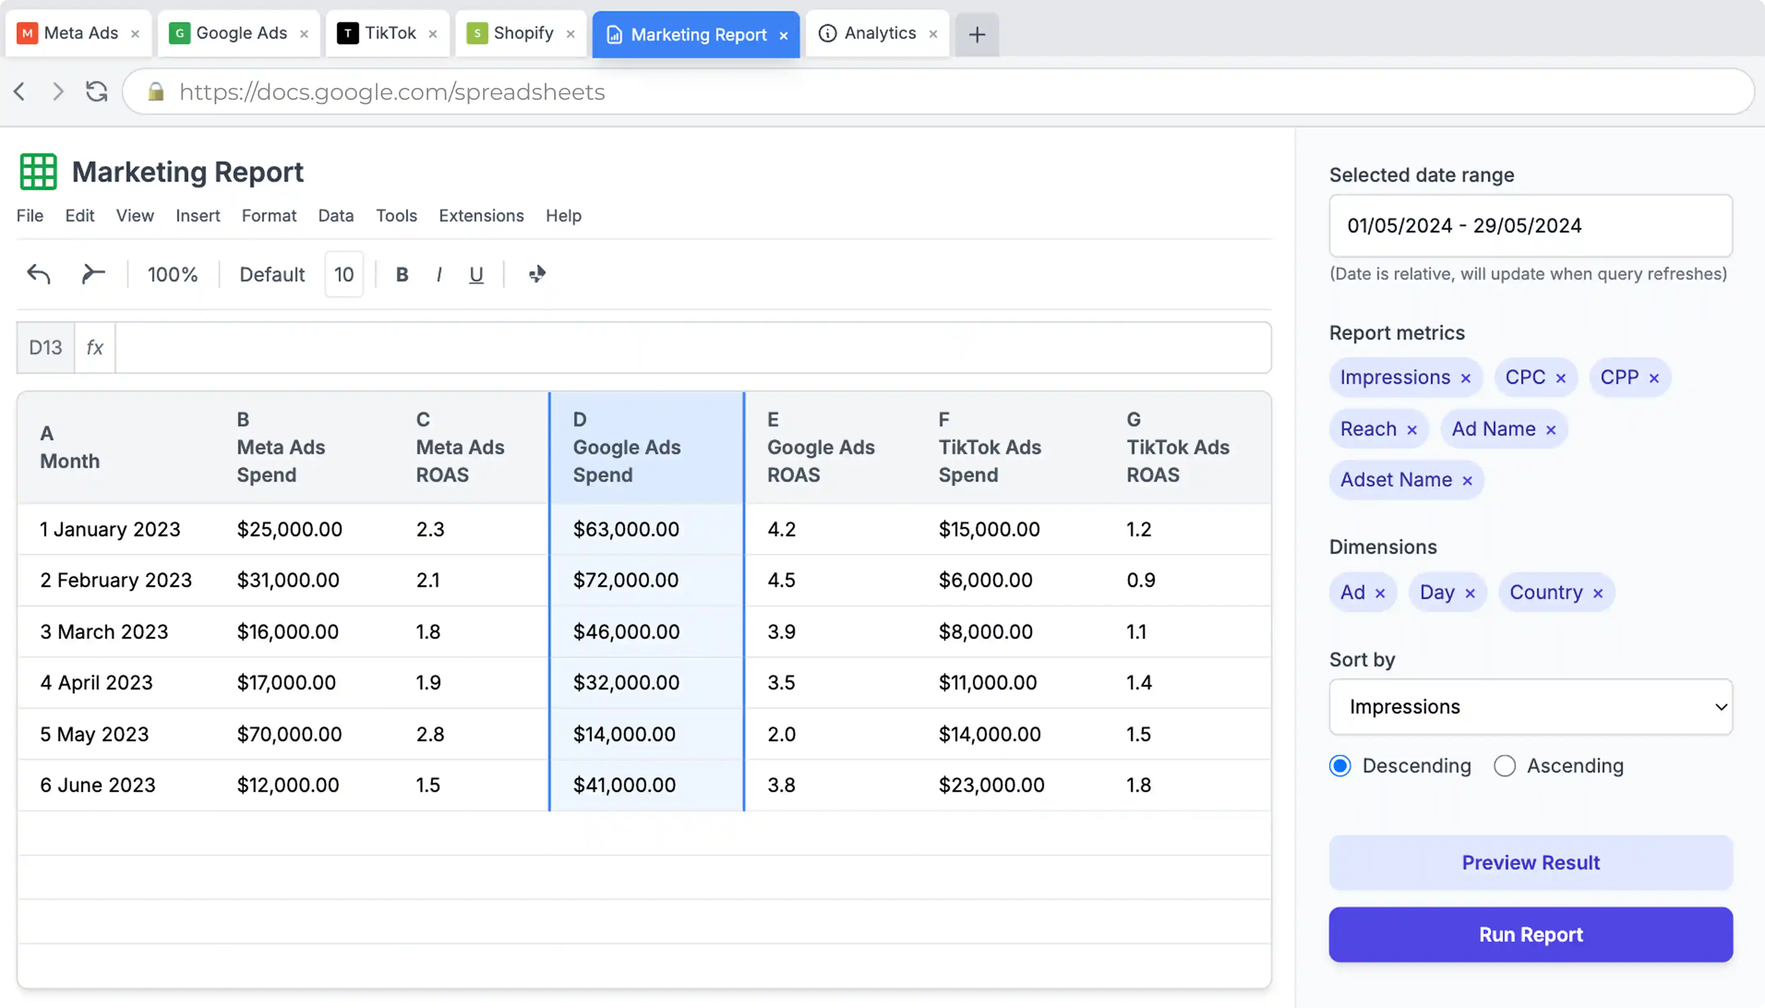Select column B Meta Ads Spend header

304,447
